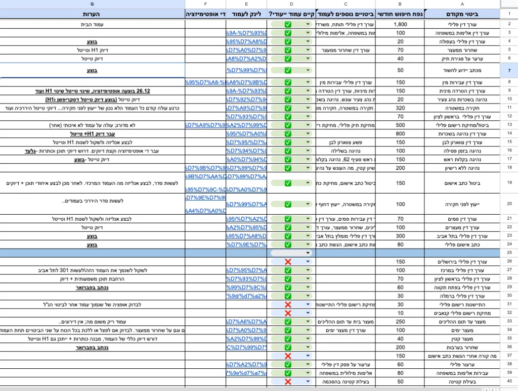Click red X in בעילת קטינה row
Viewport: 518px width, 391px height.
tap(288, 382)
